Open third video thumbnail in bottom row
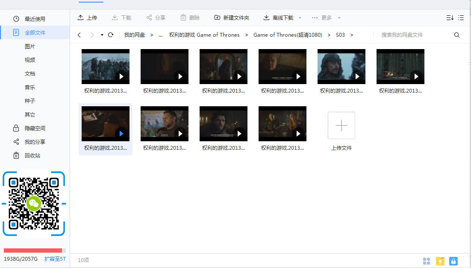The image size is (471, 268). 224,124
